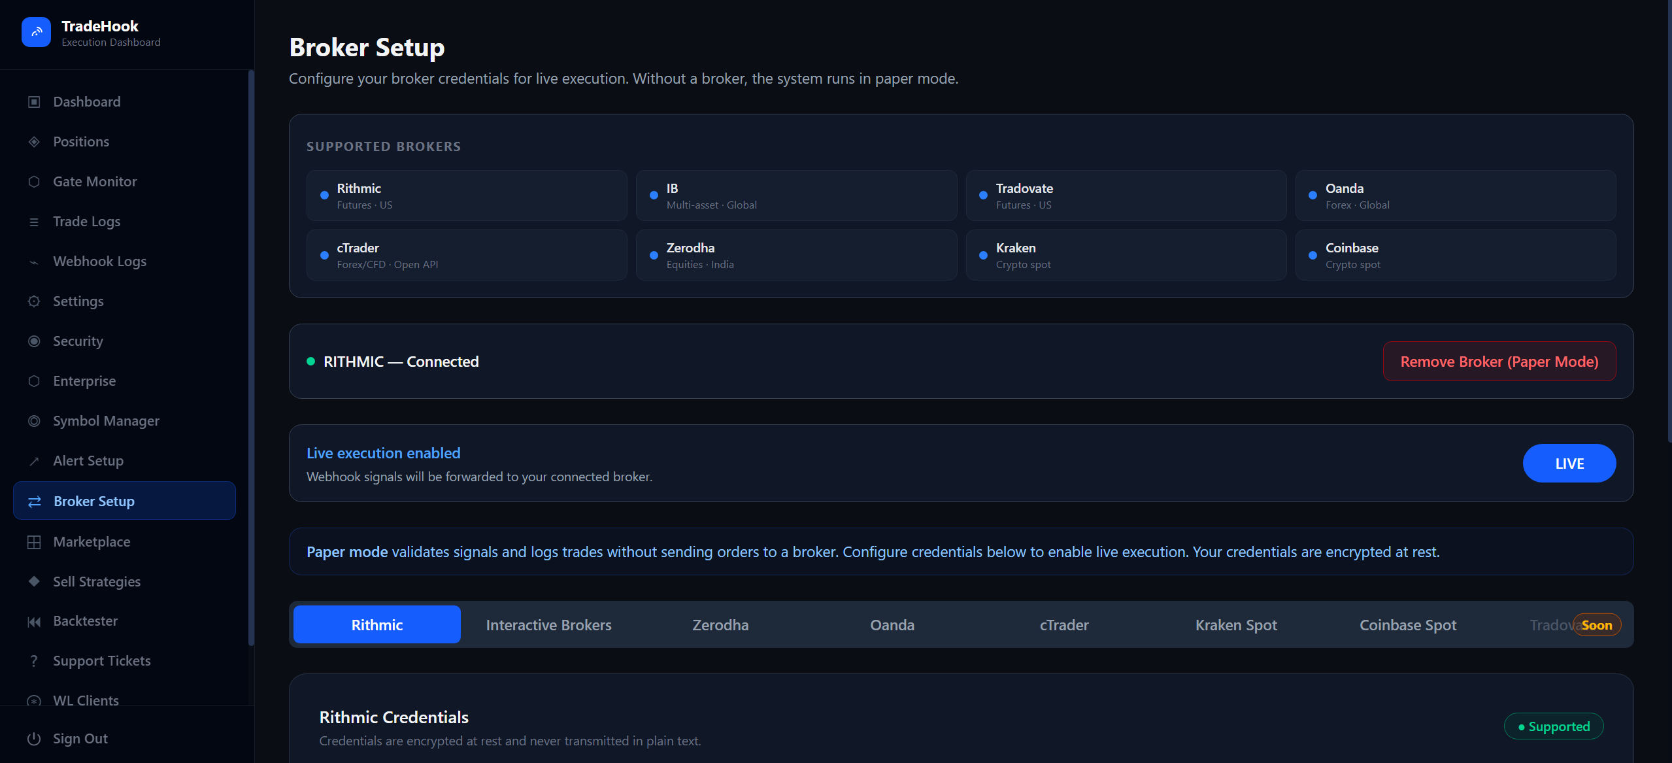Click the "SUPPORTED BROKERS" section label
This screenshot has height=763, width=1672.
384,146
